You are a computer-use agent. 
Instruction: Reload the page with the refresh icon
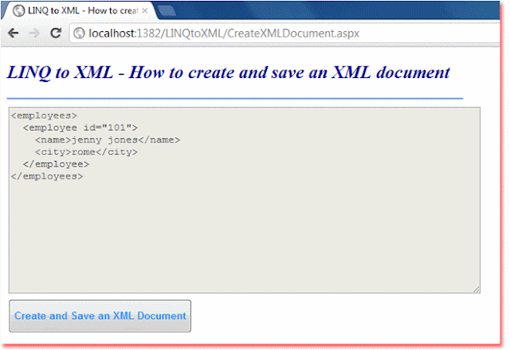56,33
